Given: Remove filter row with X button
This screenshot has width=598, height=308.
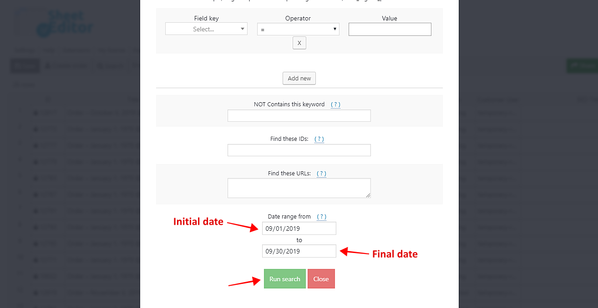Looking at the screenshot, I should [299, 43].
